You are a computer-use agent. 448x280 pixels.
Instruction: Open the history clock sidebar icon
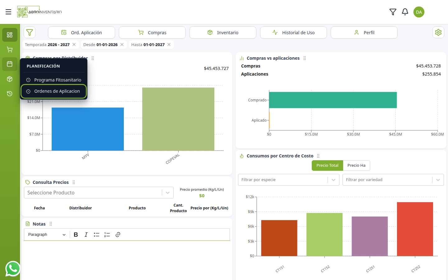click(10, 94)
